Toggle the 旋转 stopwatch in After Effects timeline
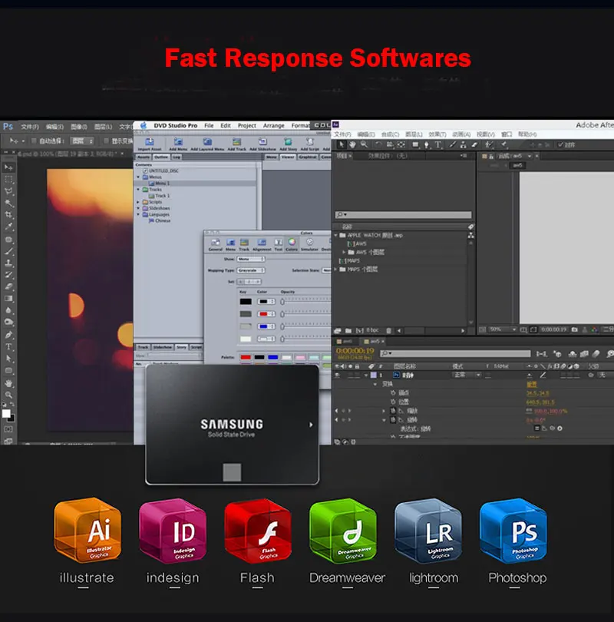Viewport: 614px width, 622px height. (x=393, y=420)
